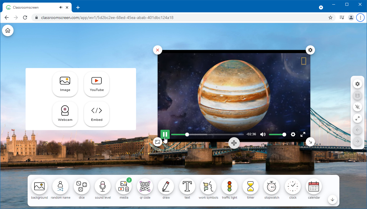
Task: Enter picture-in-picture mode for the video
Action: 157,142
